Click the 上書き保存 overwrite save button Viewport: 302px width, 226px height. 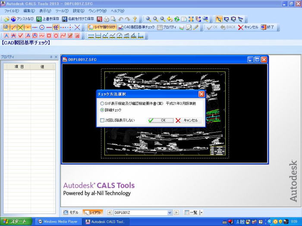pyautogui.click(x=48, y=19)
